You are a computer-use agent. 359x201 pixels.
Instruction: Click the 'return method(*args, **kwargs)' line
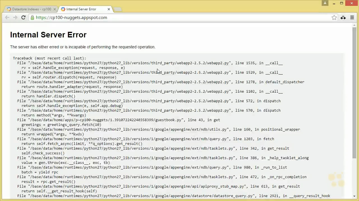[x=54, y=115]
